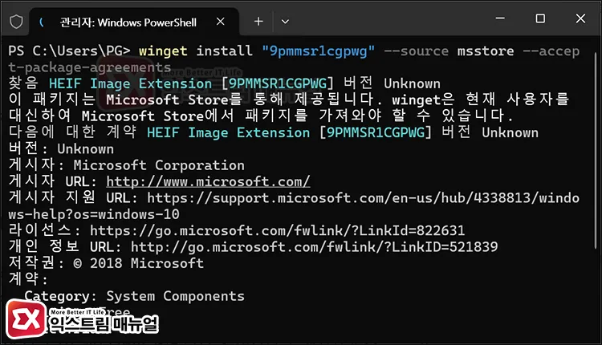
Task: Click 게시자: Microsoft Corporation line
Action: [127, 165]
